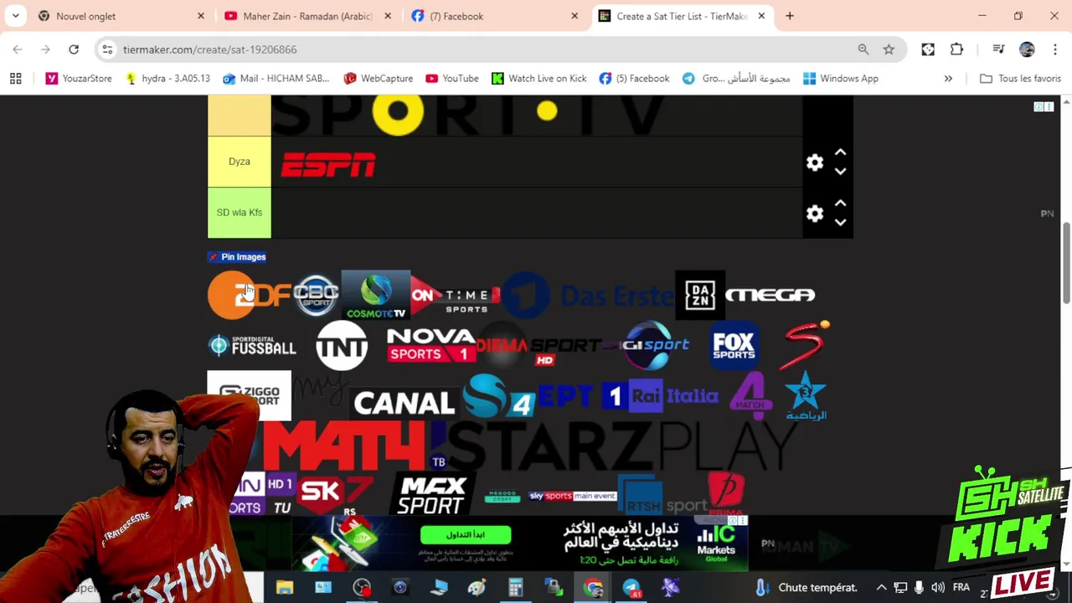This screenshot has height=603, width=1072.
Task: Move Dyza tier row down
Action: coord(840,172)
